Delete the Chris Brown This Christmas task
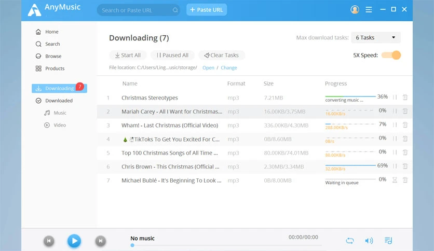The width and height of the screenshot is (434, 251). click(405, 166)
